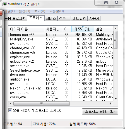Sort by 사용자 column header
125x129 pixels.
[53, 29]
